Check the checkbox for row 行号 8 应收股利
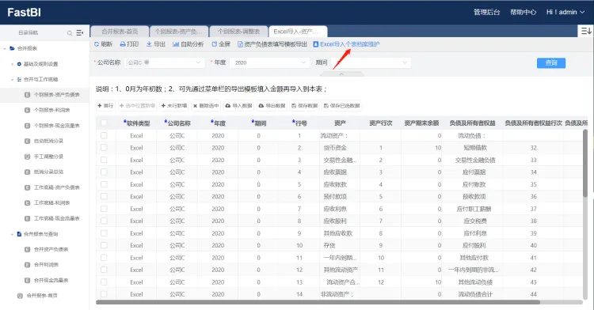Image resolution: width=594 pixels, height=310 pixels. [104, 221]
